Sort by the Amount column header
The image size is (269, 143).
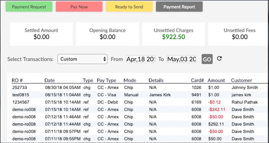click(x=216, y=80)
